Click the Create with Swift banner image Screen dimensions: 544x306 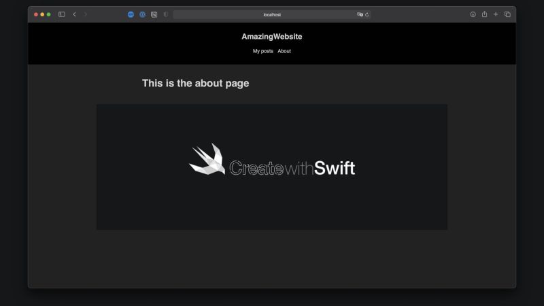click(272, 167)
